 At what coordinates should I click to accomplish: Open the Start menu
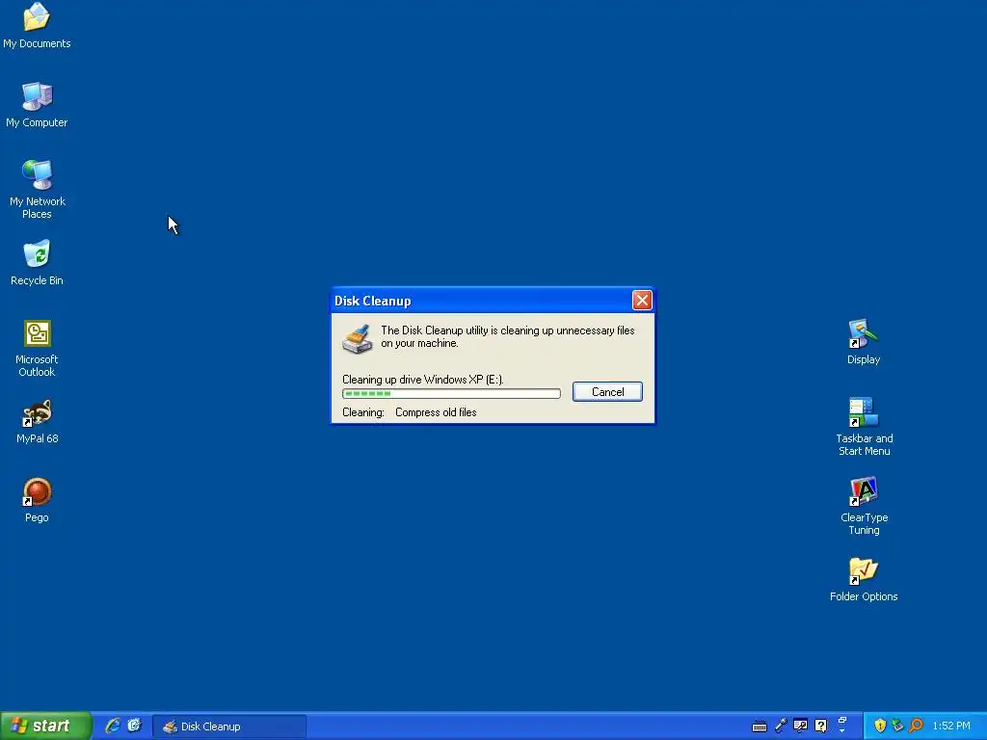click(45, 726)
